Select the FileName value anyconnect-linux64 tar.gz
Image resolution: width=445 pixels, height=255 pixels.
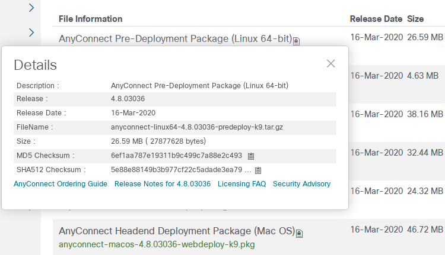click(197, 127)
